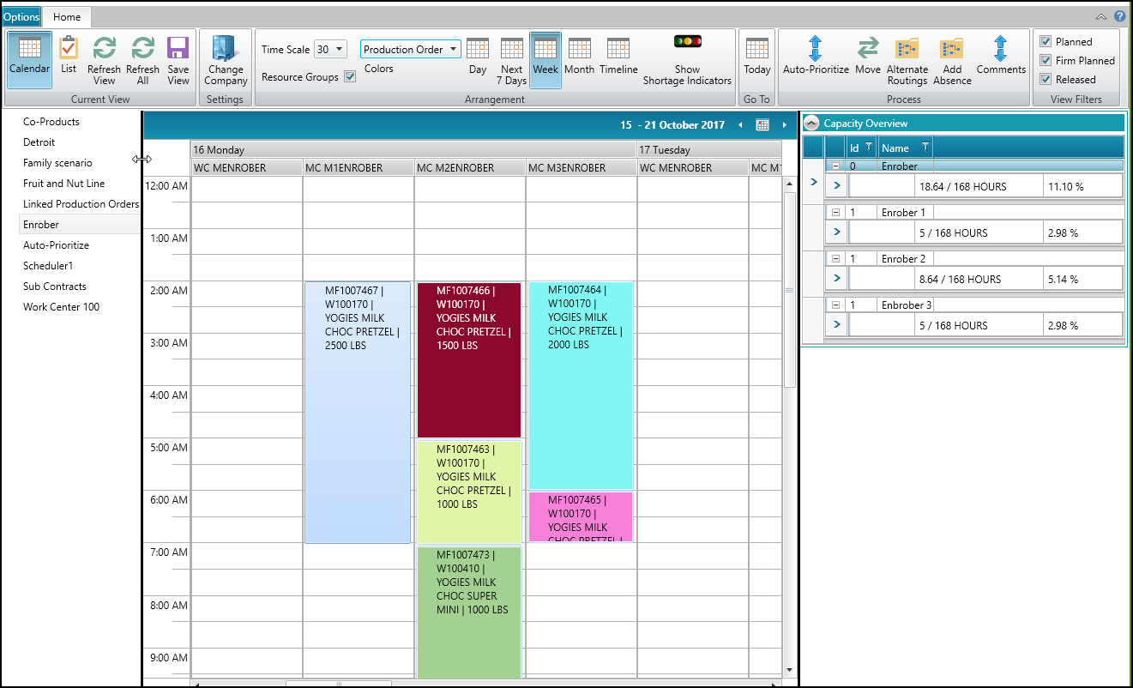Click the next week navigation arrow
This screenshot has width=1133, height=688.
pyautogui.click(x=783, y=124)
